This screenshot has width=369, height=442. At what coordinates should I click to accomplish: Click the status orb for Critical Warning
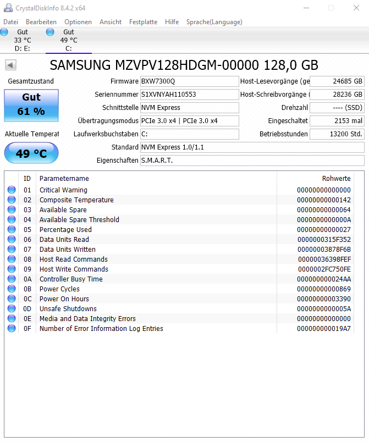12,190
